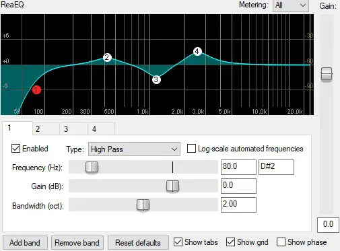Image resolution: width=340 pixels, height=251 pixels.
Task: Switch to band tab 2
Action: (46, 129)
